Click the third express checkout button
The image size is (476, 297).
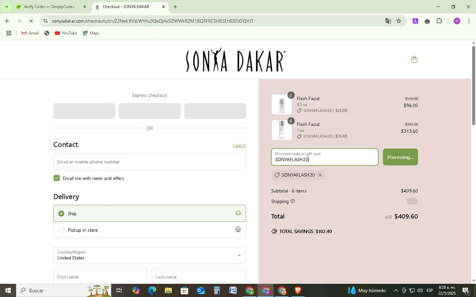(x=215, y=111)
